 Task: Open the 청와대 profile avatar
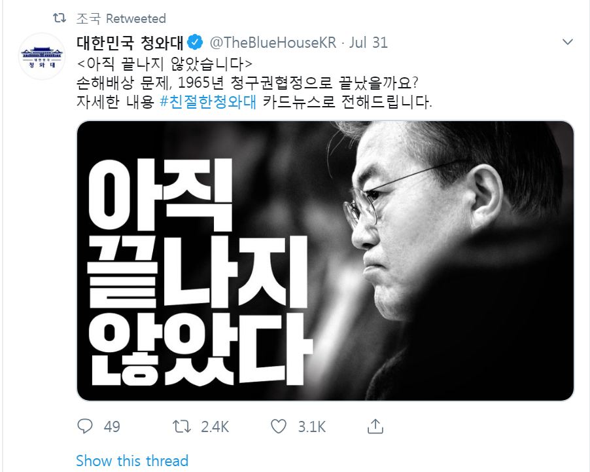(42, 56)
